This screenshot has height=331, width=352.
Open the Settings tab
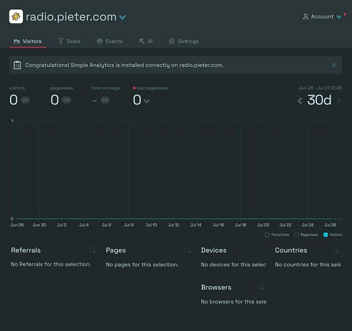pyautogui.click(x=184, y=41)
